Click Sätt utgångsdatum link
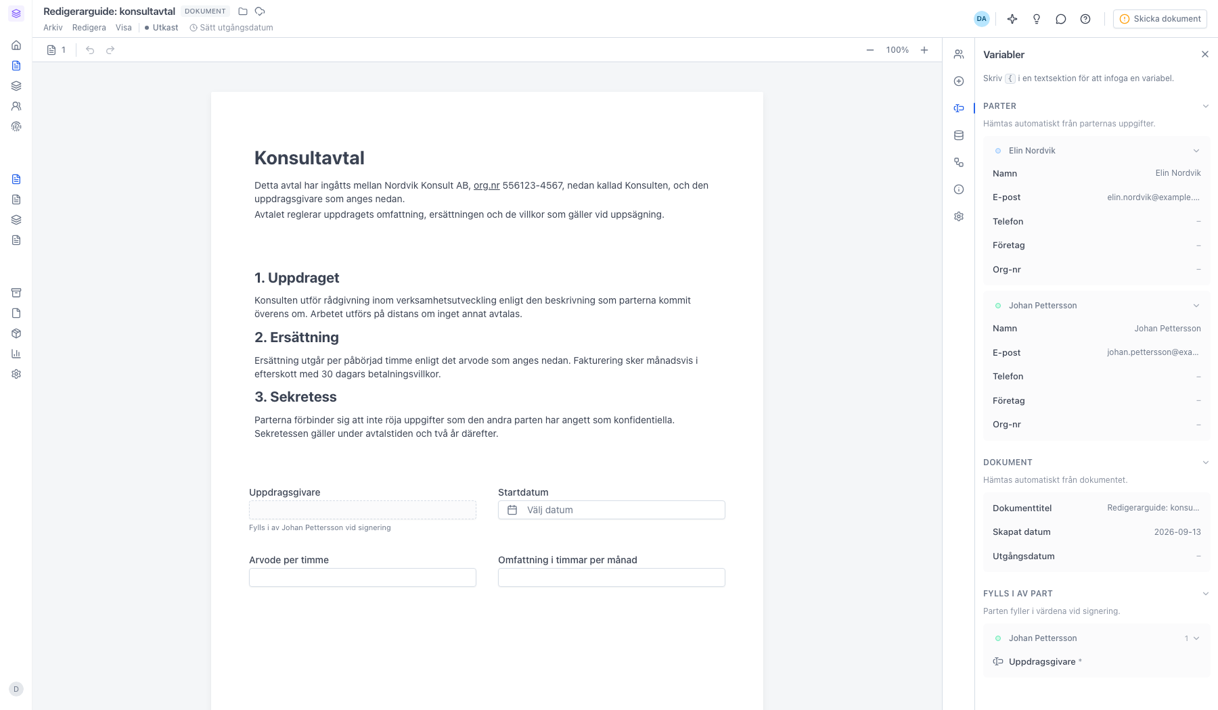Viewport: 1218px width, 710px height. coord(231,28)
